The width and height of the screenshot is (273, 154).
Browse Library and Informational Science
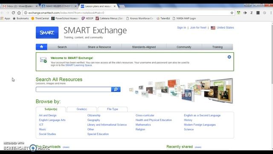click(107, 124)
